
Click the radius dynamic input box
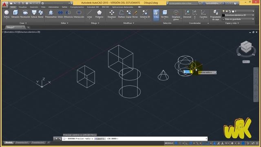[x=188, y=72]
